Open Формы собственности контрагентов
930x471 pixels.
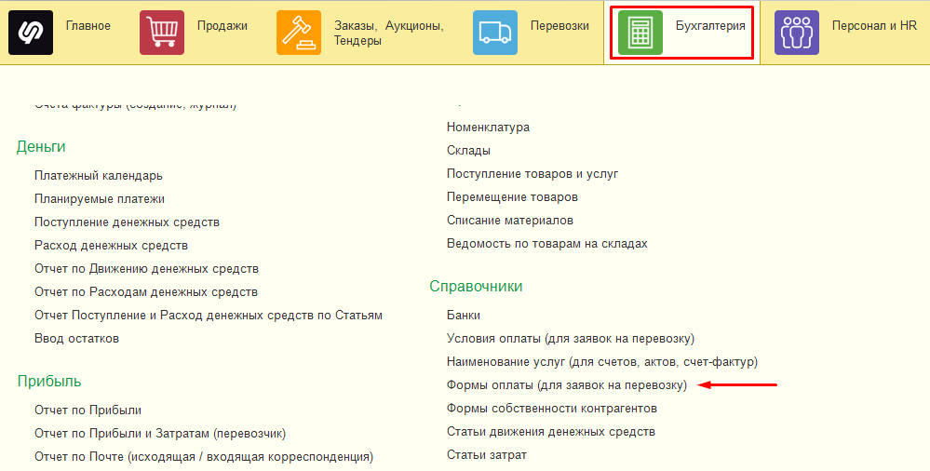(x=552, y=408)
